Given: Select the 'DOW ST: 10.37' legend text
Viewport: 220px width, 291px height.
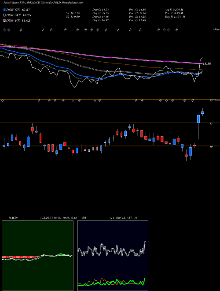Looking at the screenshot, I should [x=18, y=10].
